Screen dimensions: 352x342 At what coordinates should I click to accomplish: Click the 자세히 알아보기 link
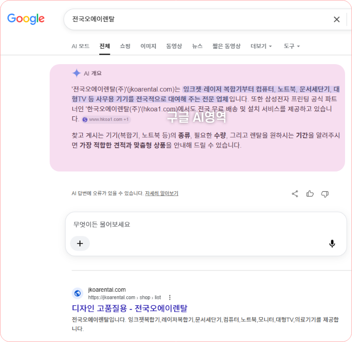(x=161, y=193)
